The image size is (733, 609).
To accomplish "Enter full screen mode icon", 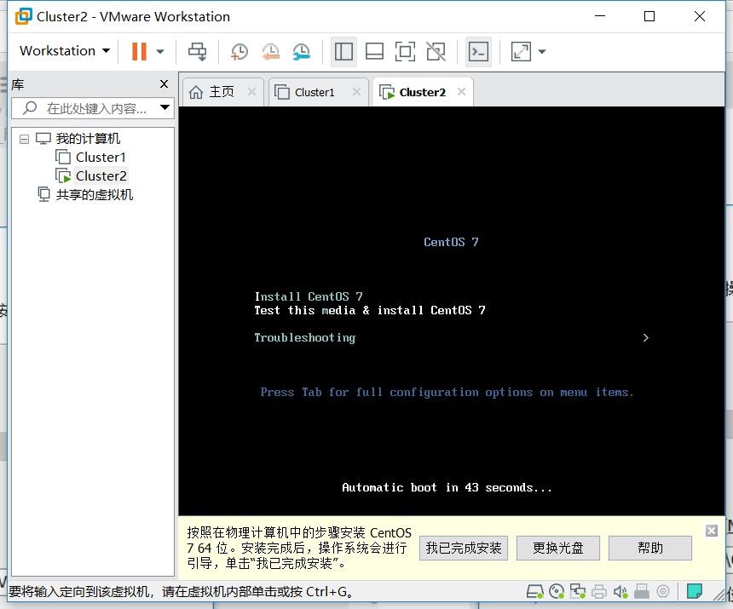I will [406, 51].
